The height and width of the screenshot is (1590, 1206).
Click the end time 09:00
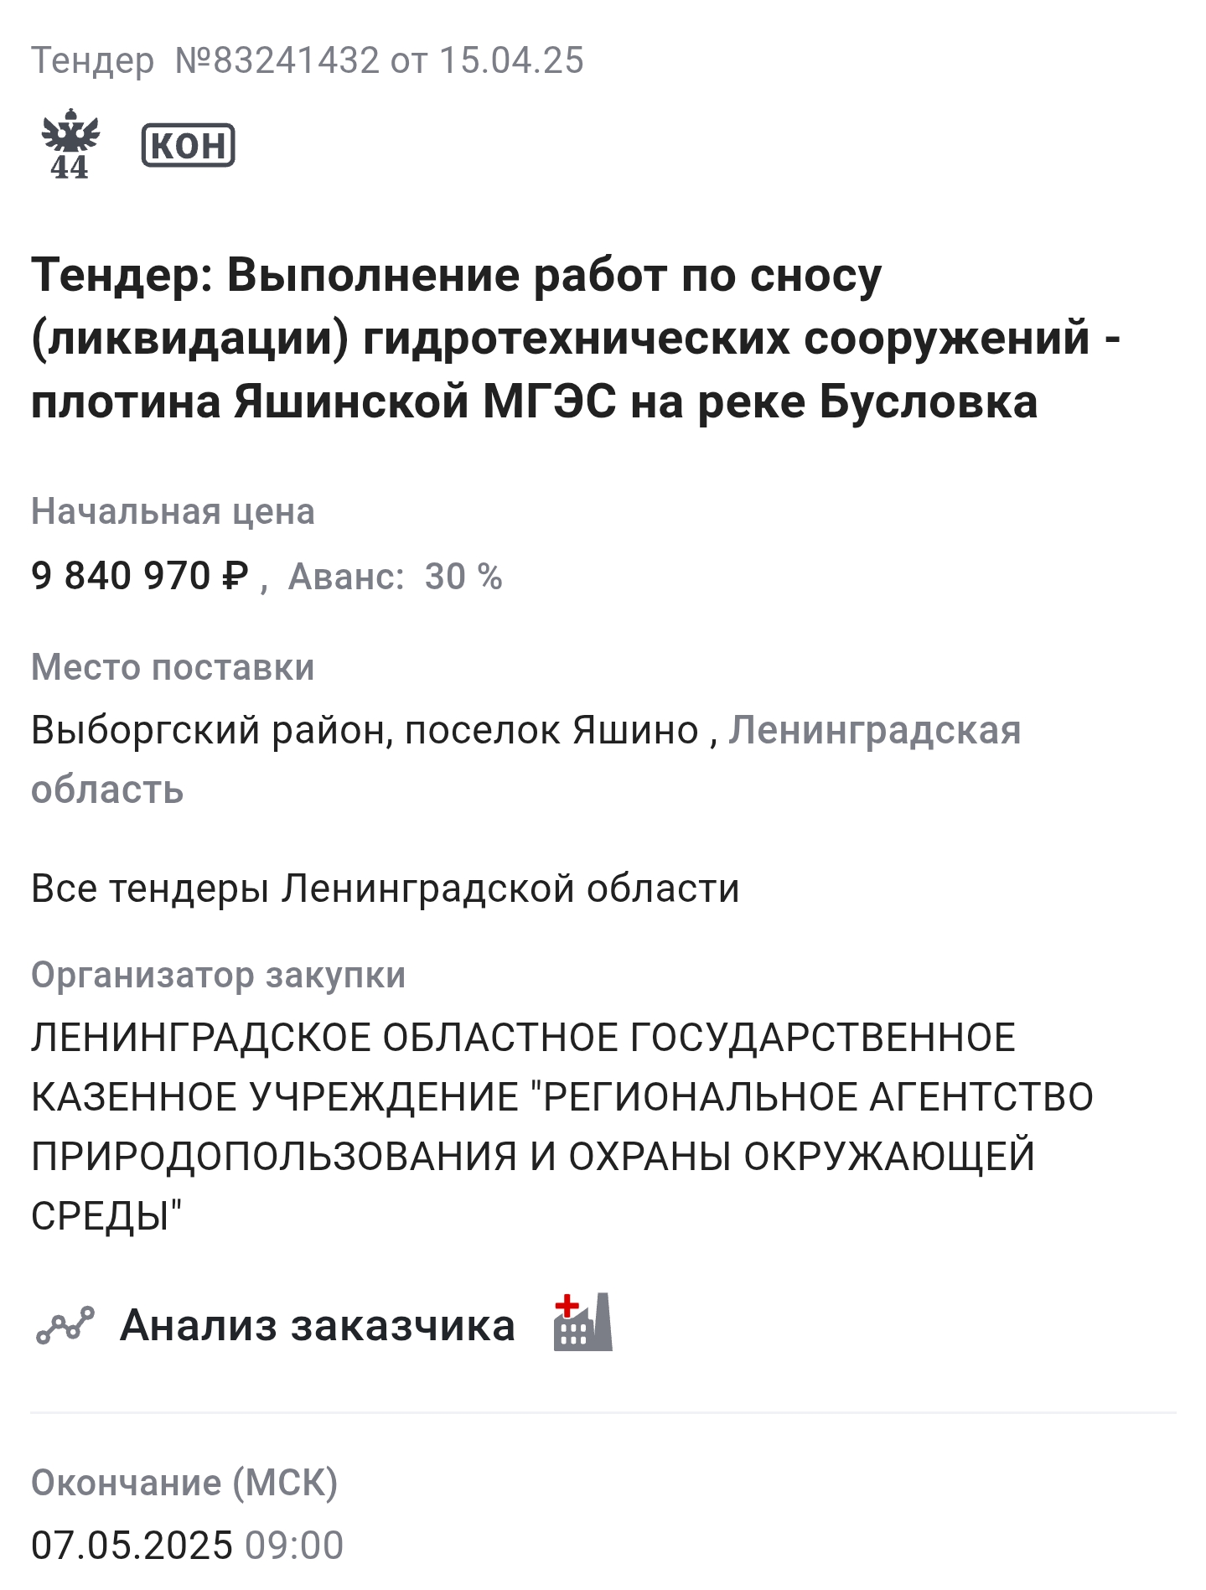(294, 1545)
